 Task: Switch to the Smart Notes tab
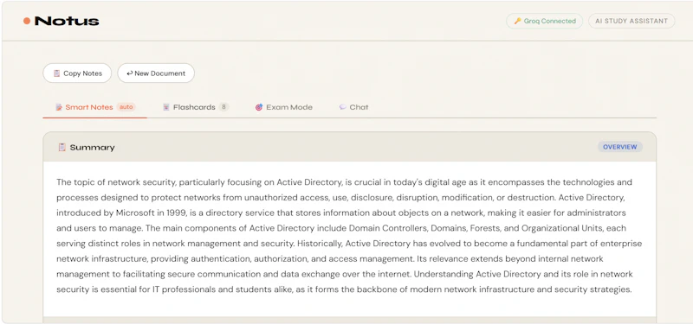(94, 107)
